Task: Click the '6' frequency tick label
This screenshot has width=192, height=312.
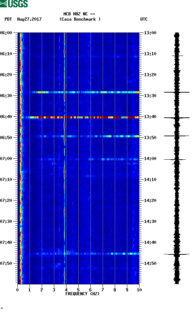Action: 90,290
